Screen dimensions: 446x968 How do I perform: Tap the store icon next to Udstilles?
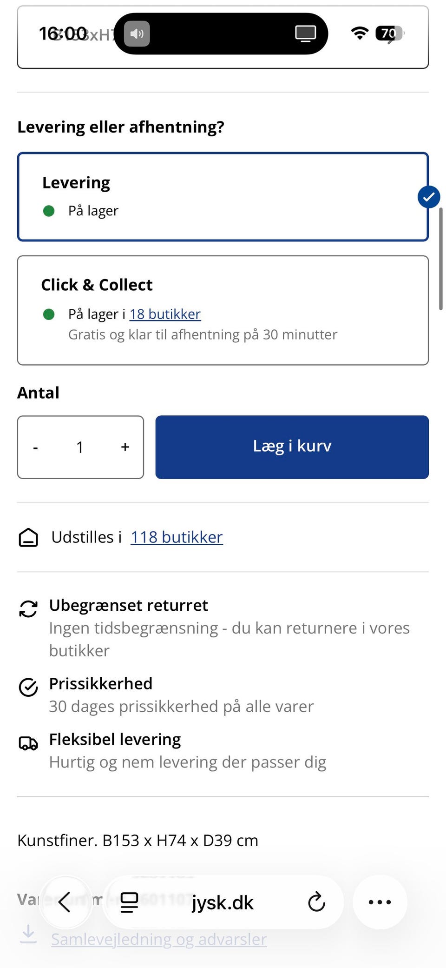click(x=28, y=537)
